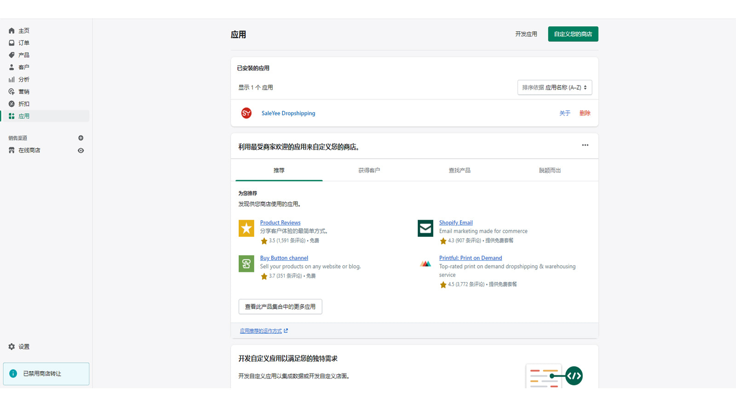
Task: Open the 主页 home icon in sidebar
Action: (11, 31)
